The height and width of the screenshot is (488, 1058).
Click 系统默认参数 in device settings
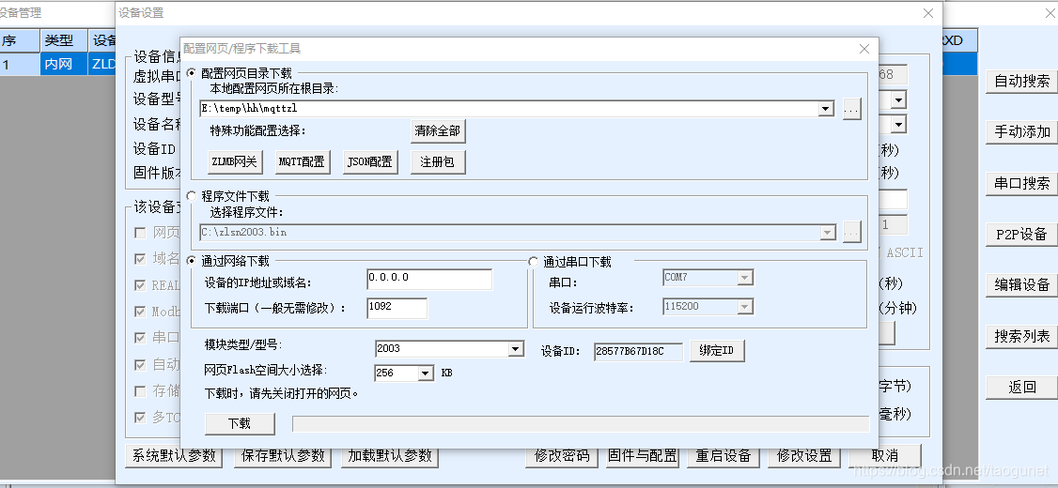[174, 456]
